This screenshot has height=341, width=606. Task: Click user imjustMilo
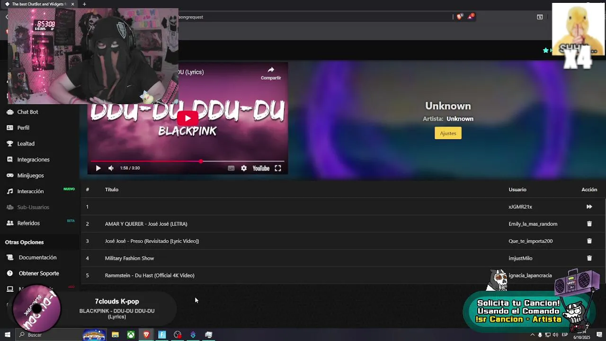pos(520,258)
